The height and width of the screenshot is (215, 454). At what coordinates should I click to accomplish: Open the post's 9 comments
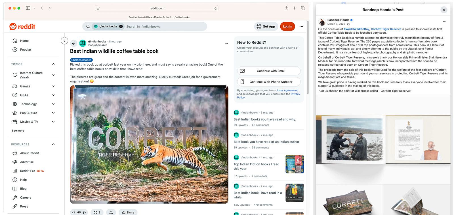[97, 212]
